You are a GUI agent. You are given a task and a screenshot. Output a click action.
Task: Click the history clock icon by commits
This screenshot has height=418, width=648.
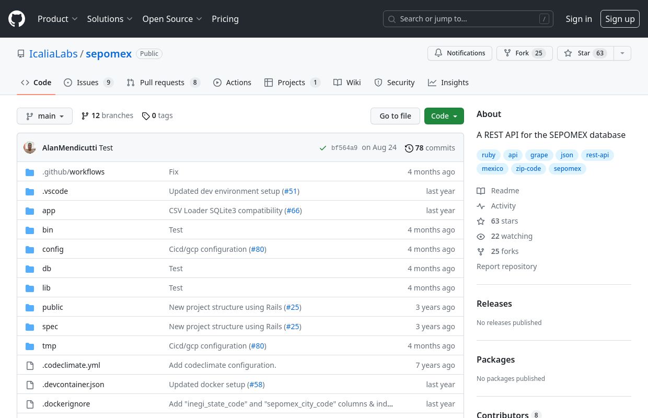(x=409, y=148)
